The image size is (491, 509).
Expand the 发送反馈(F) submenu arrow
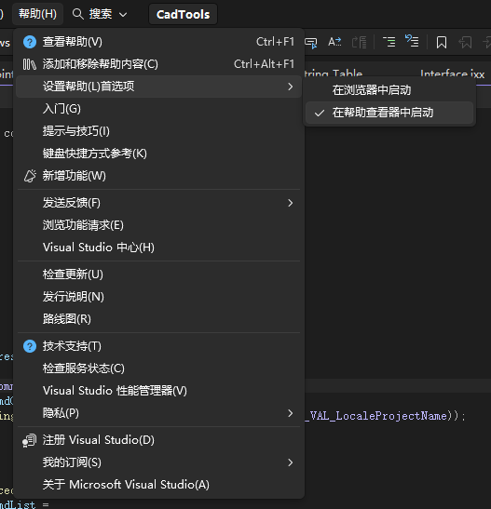tap(290, 203)
